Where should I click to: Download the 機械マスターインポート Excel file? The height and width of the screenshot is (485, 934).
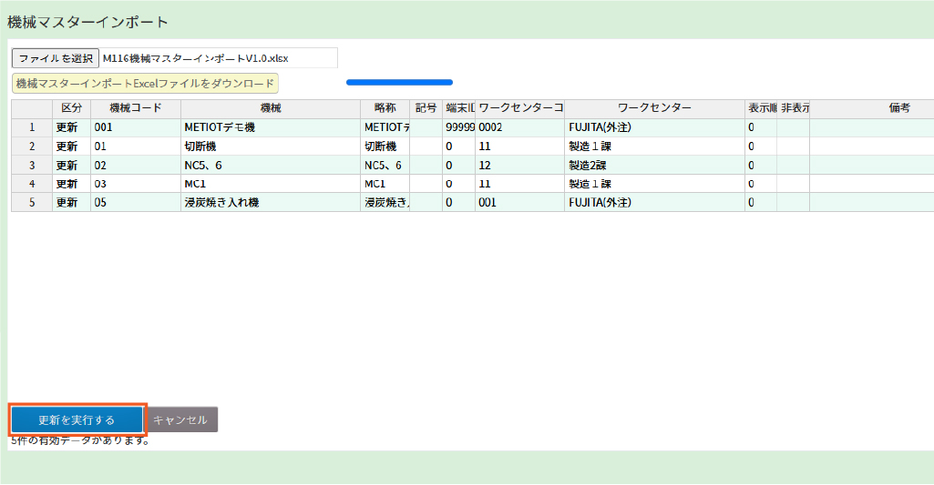pos(145,84)
